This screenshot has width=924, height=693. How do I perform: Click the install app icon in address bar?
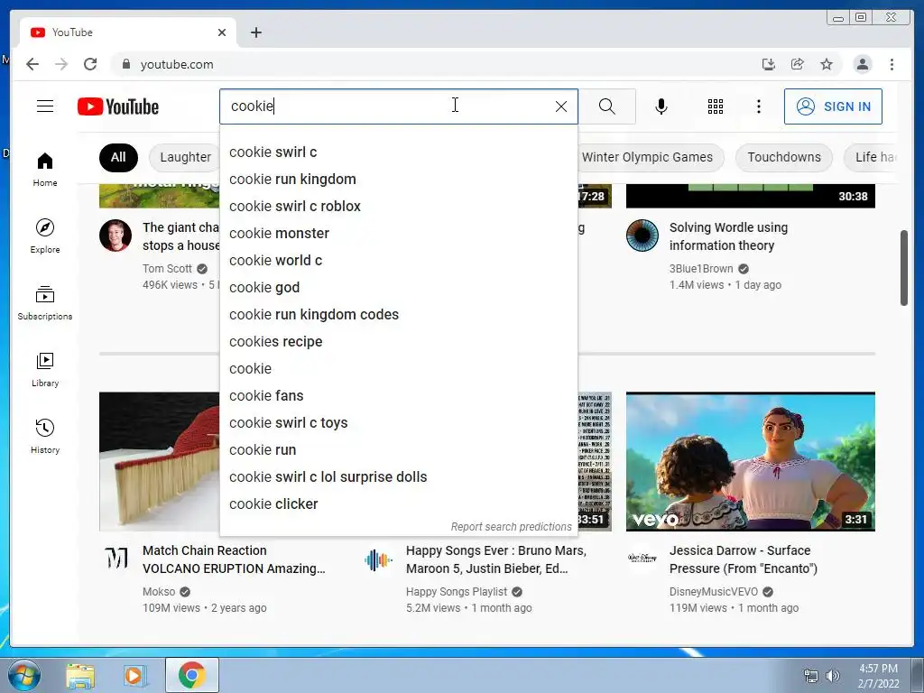coord(768,64)
